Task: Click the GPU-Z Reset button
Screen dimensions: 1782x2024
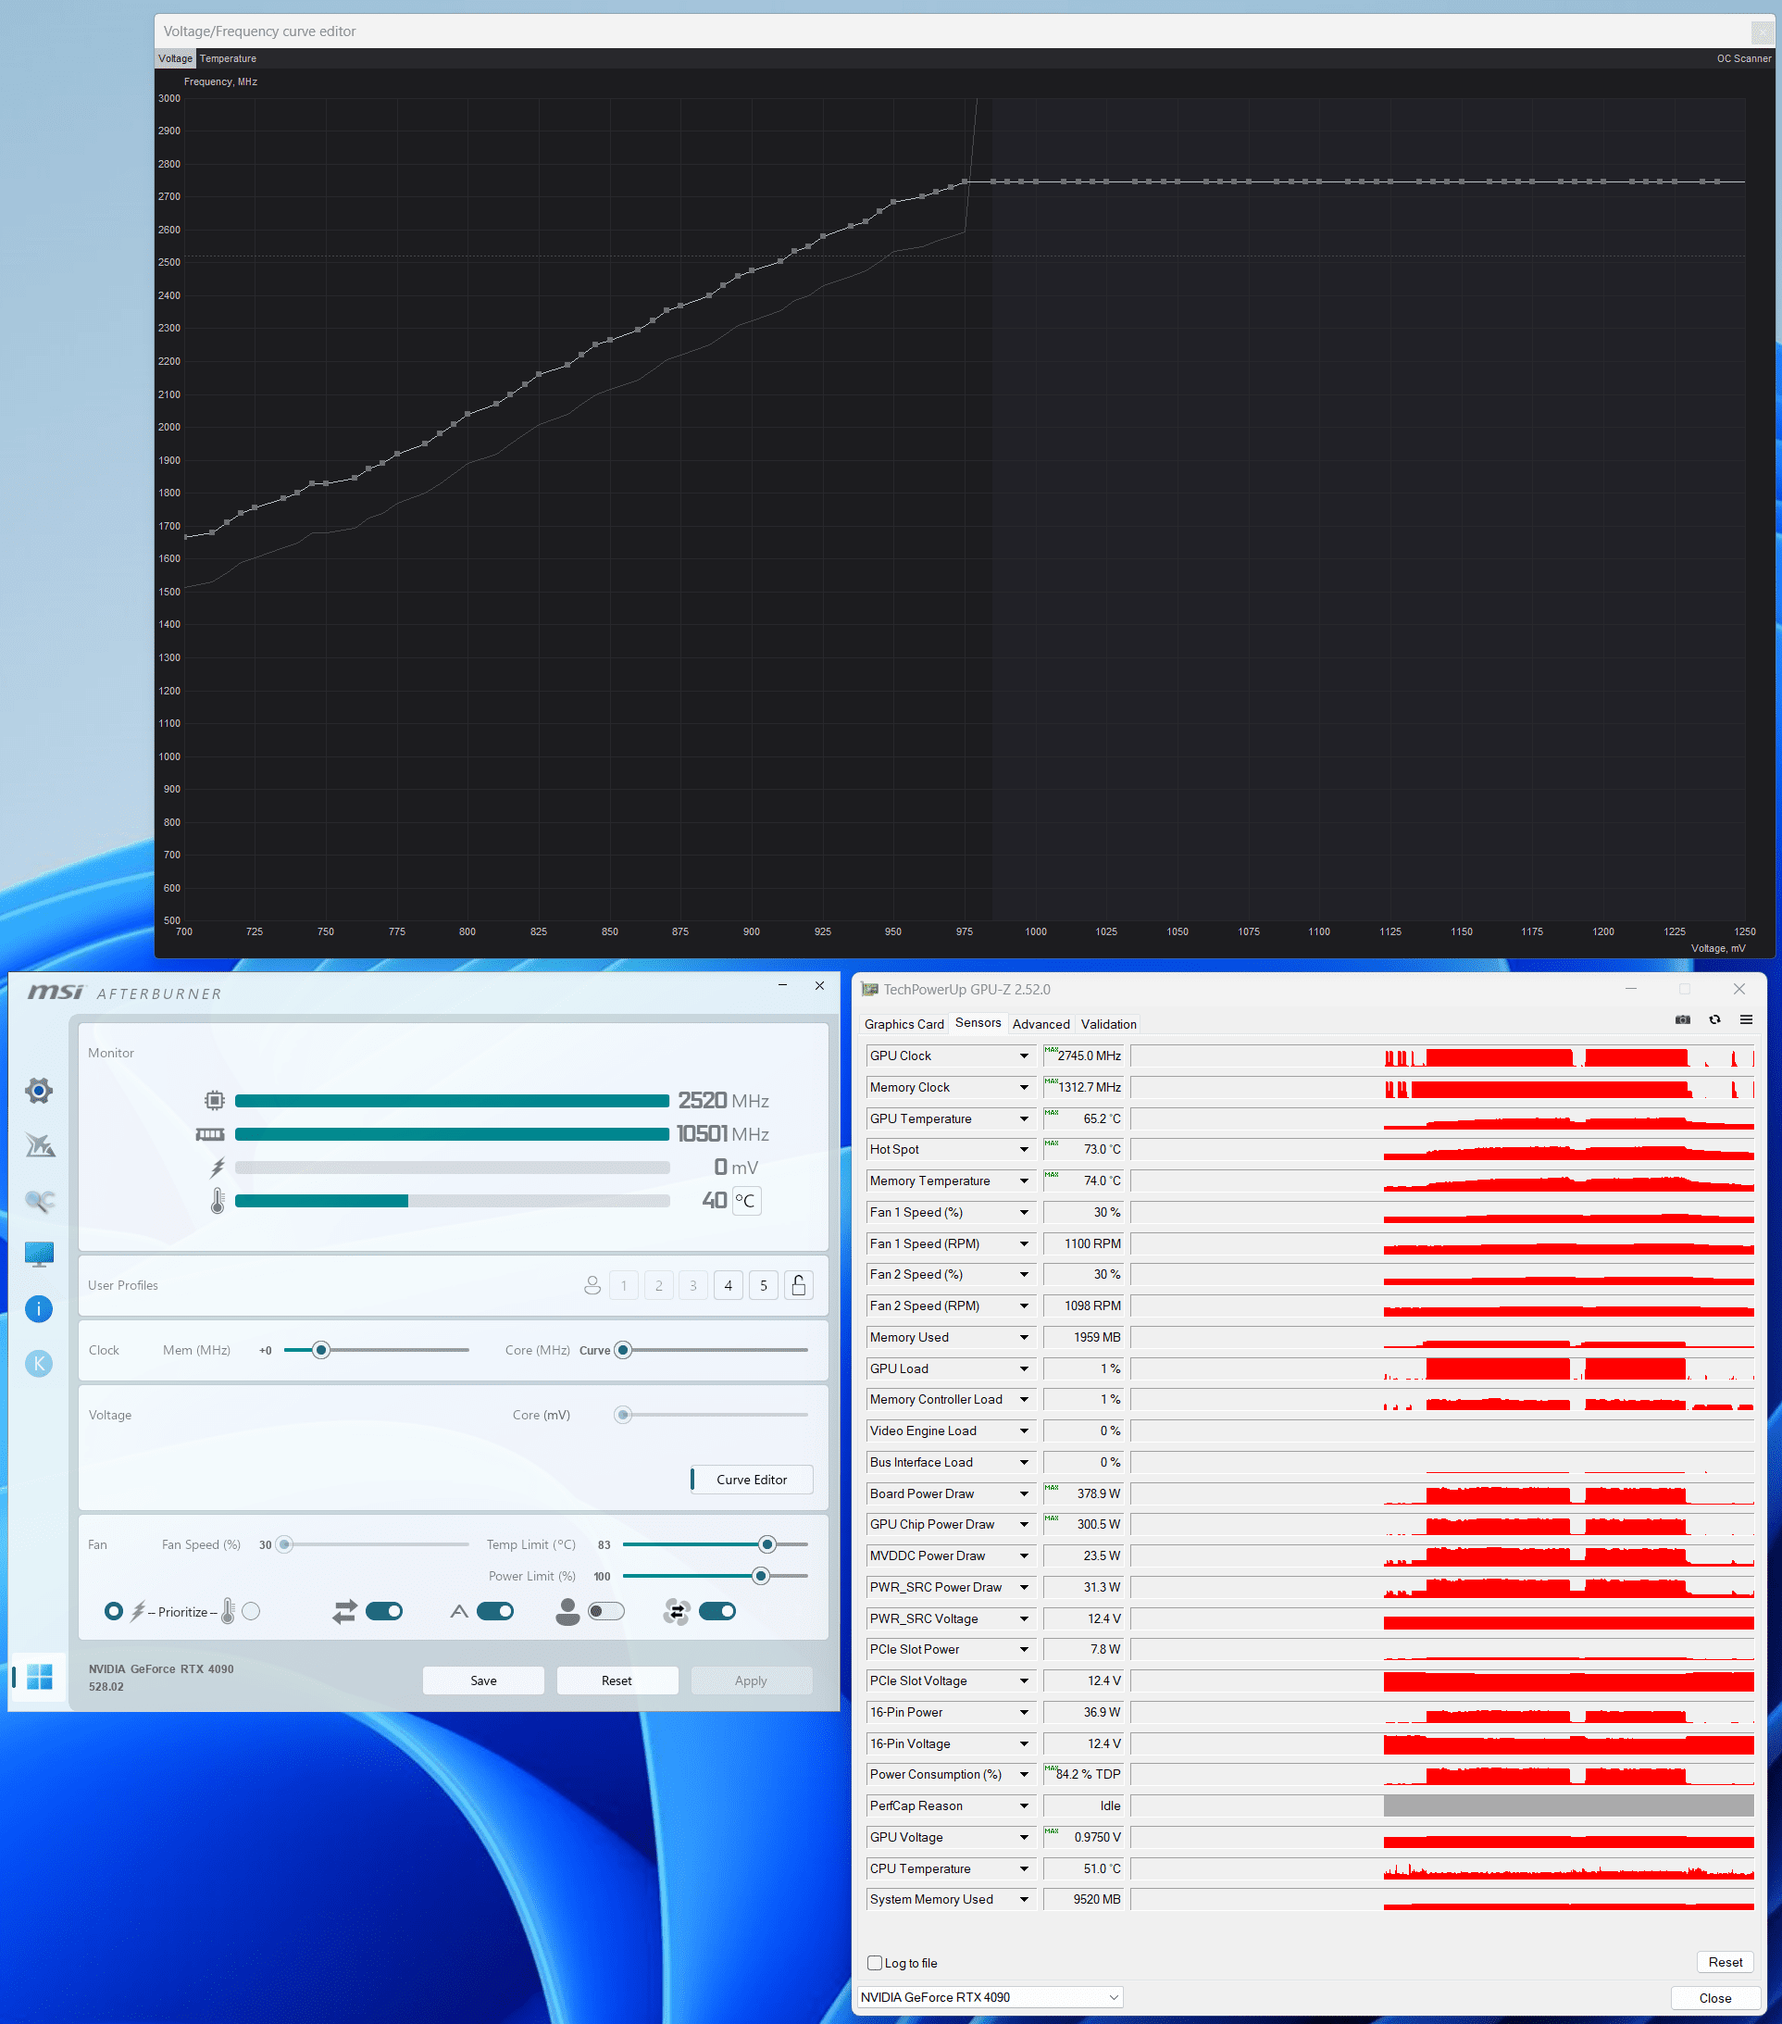Action: coord(1725,1962)
